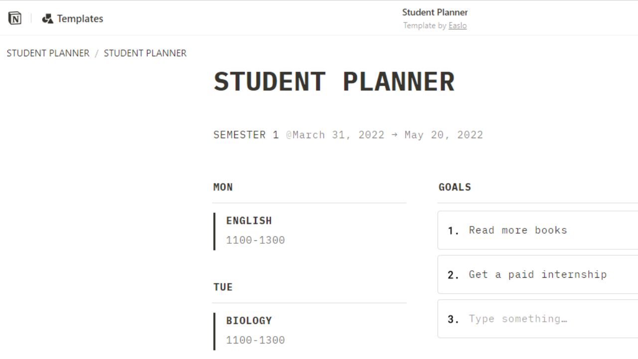The width and height of the screenshot is (638, 359).
Task: Click the first STUDENT PLANNER breadcrumb
Action: pos(48,53)
